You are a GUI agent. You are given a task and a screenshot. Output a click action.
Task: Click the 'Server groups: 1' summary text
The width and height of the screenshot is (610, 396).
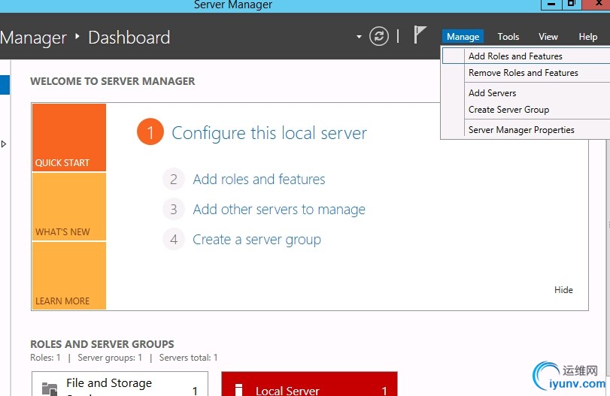pos(110,358)
